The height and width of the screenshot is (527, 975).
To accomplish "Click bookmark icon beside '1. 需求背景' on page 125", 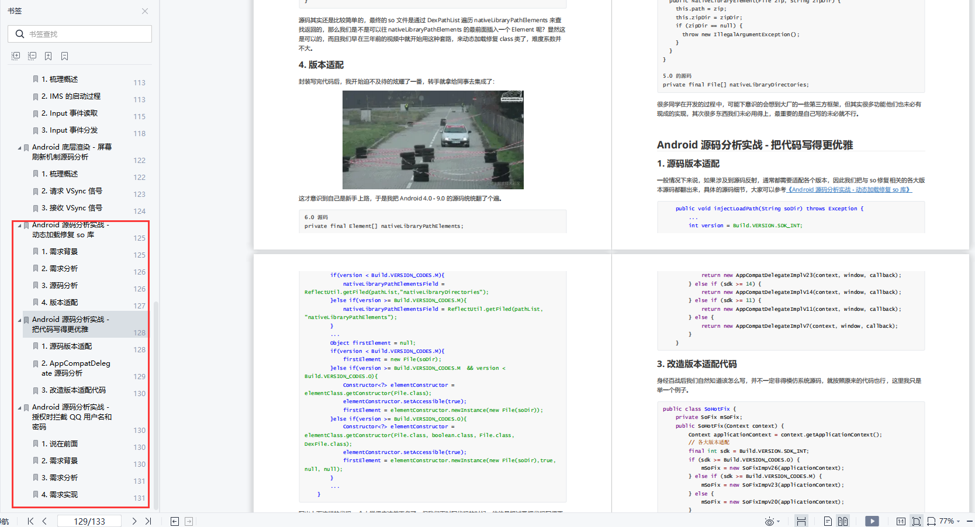I will pyautogui.click(x=36, y=252).
